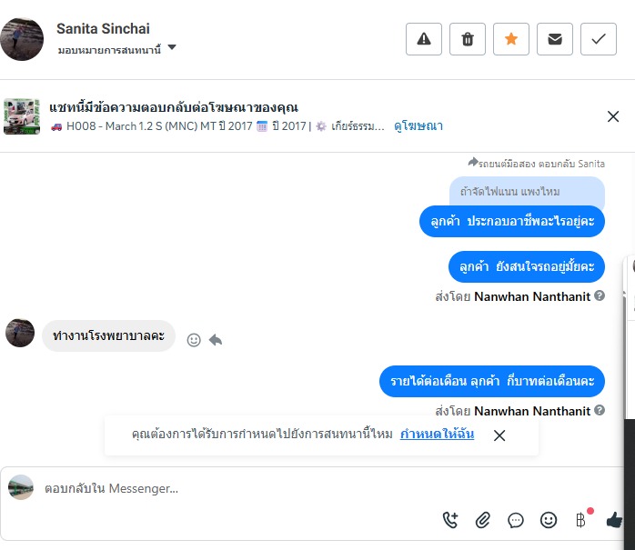635x550 pixels.
Task: Open the ดูโฆษณา ad link
Action: 418,126
